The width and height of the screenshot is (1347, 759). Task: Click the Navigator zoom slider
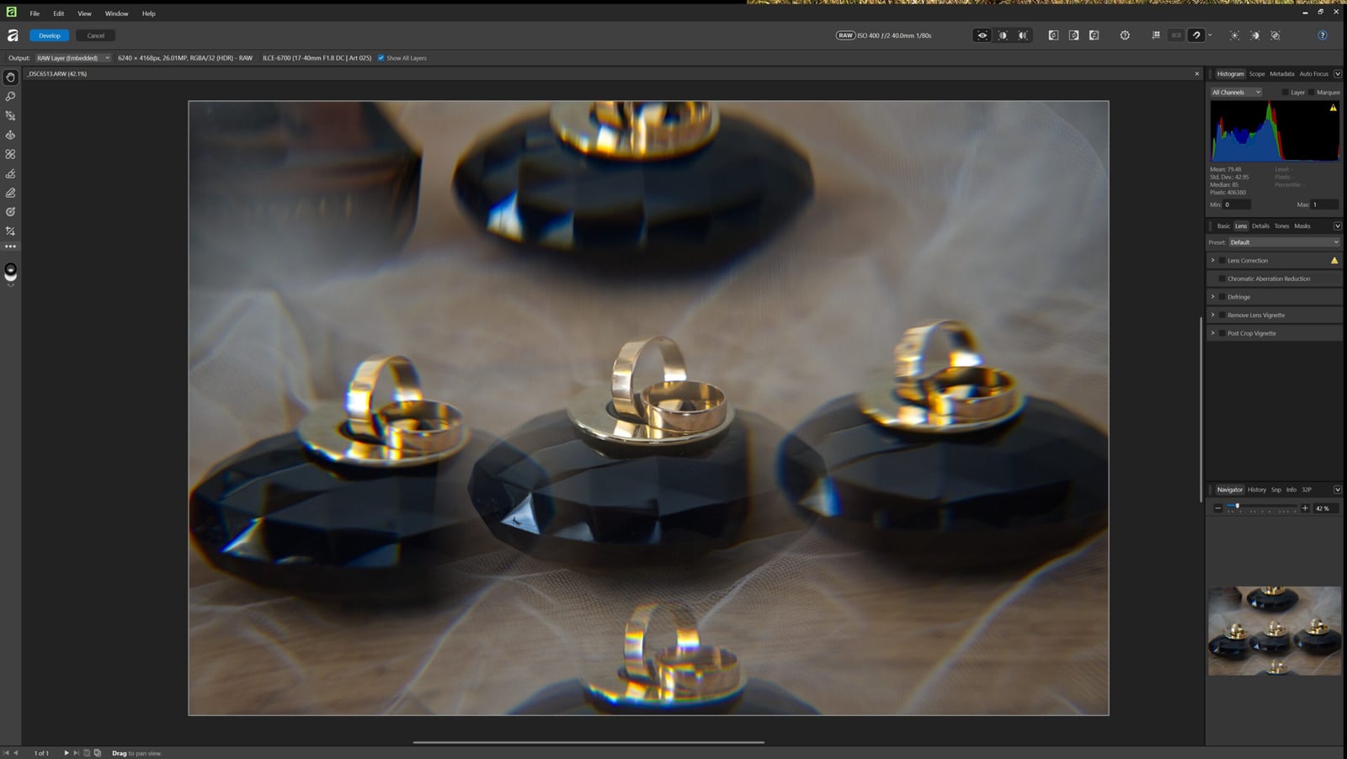(x=1261, y=507)
